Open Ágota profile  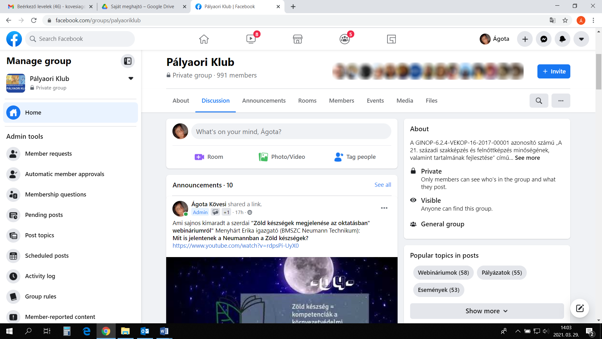(495, 39)
